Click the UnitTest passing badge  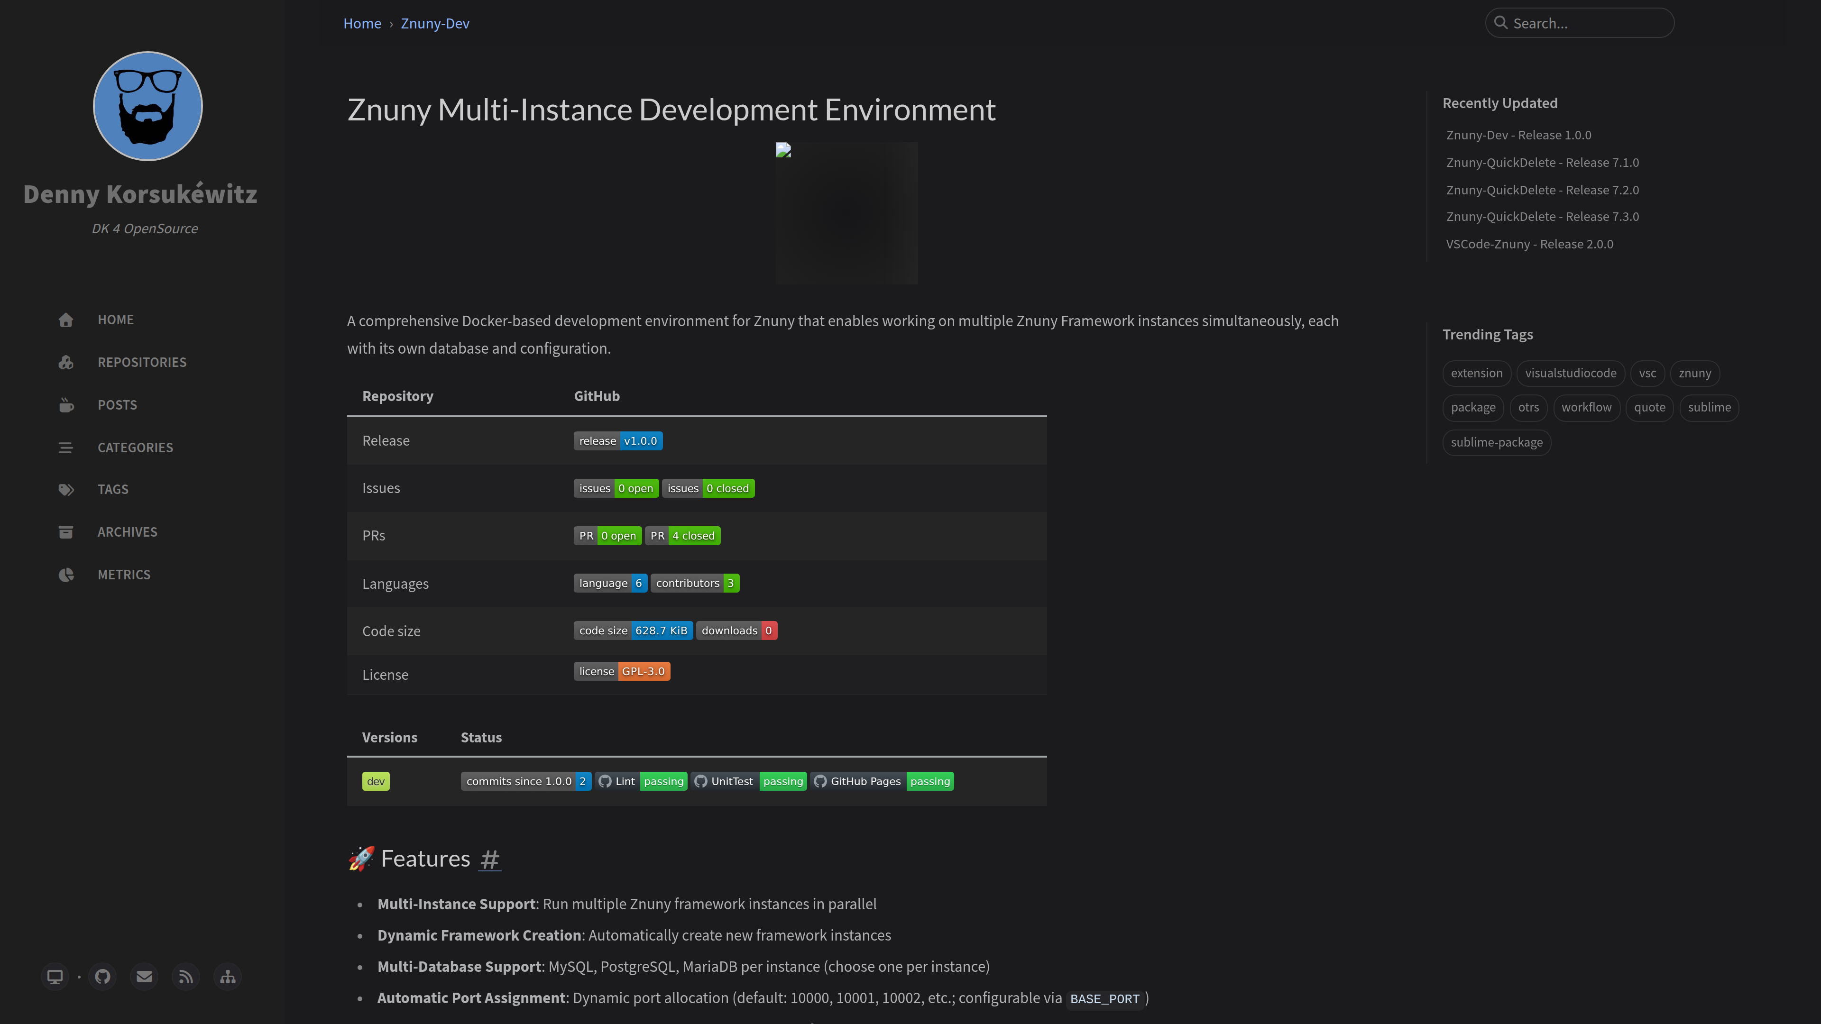pos(749,781)
